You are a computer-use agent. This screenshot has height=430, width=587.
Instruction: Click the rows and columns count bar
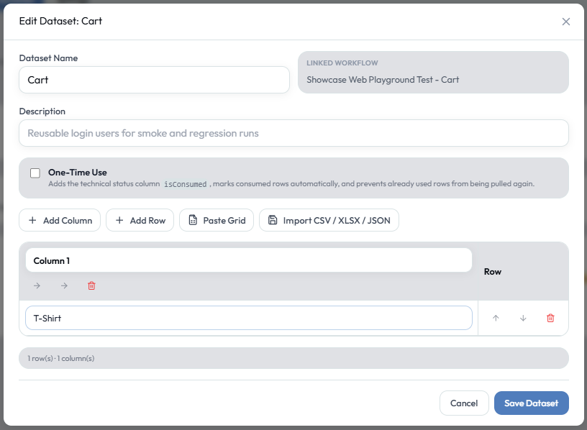tap(294, 358)
